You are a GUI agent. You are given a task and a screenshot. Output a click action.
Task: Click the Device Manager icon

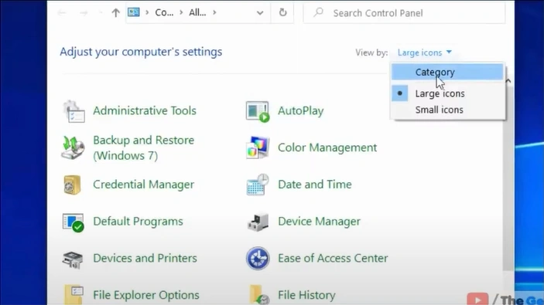[x=258, y=222]
